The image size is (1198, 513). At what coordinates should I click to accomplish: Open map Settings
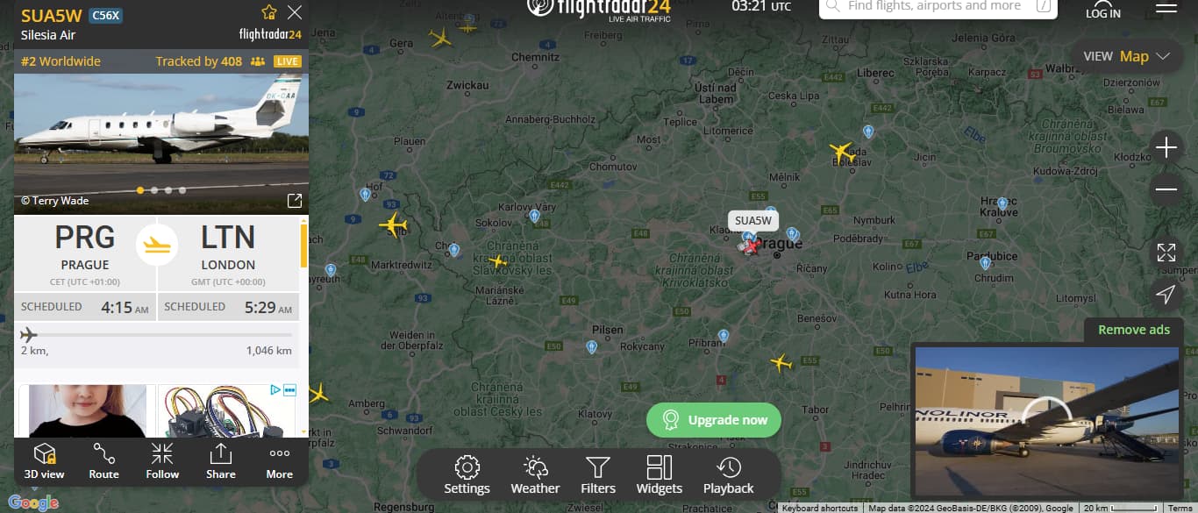pos(467,474)
